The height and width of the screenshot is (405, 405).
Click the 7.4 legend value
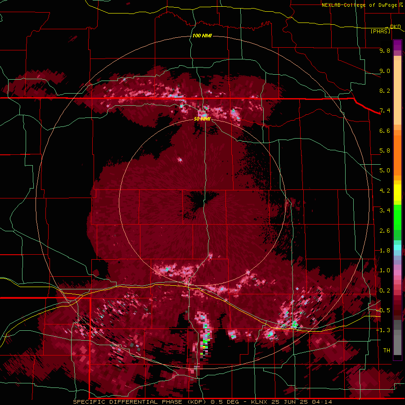385,111
